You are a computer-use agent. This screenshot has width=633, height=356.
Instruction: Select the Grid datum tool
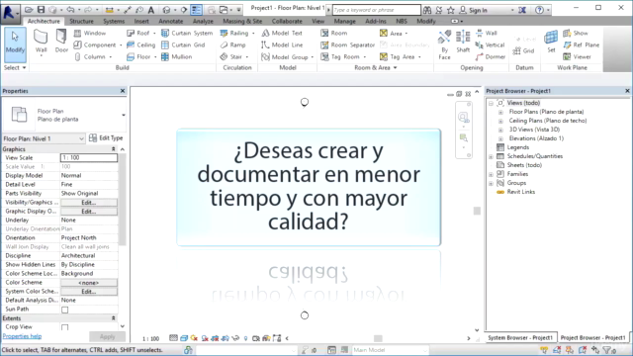point(523,50)
